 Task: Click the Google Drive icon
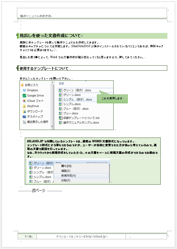tap(24, 95)
